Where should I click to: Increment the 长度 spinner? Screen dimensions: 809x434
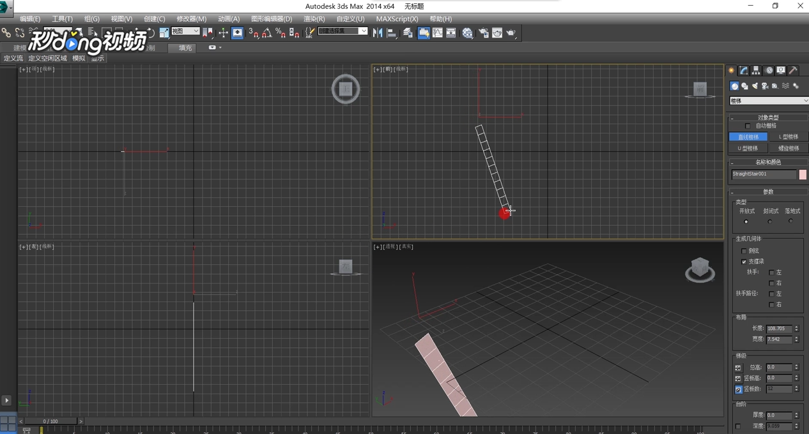tap(796, 327)
